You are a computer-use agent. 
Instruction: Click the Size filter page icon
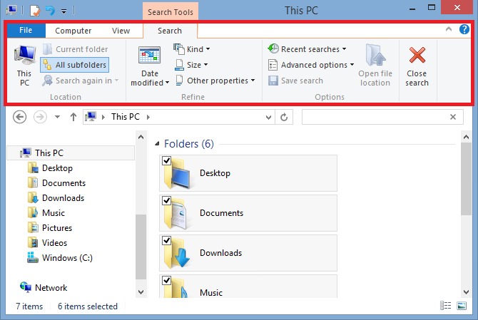(179, 65)
